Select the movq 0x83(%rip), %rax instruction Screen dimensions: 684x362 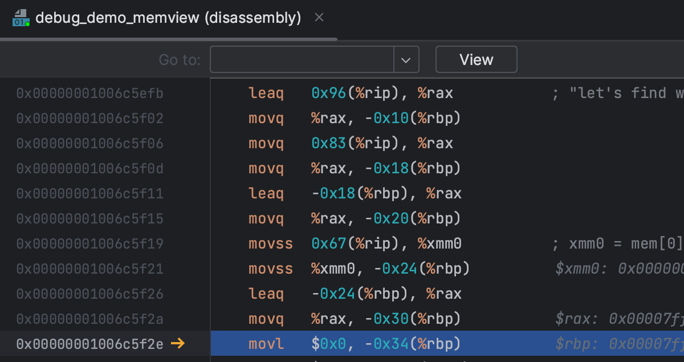tap(351, 144)
